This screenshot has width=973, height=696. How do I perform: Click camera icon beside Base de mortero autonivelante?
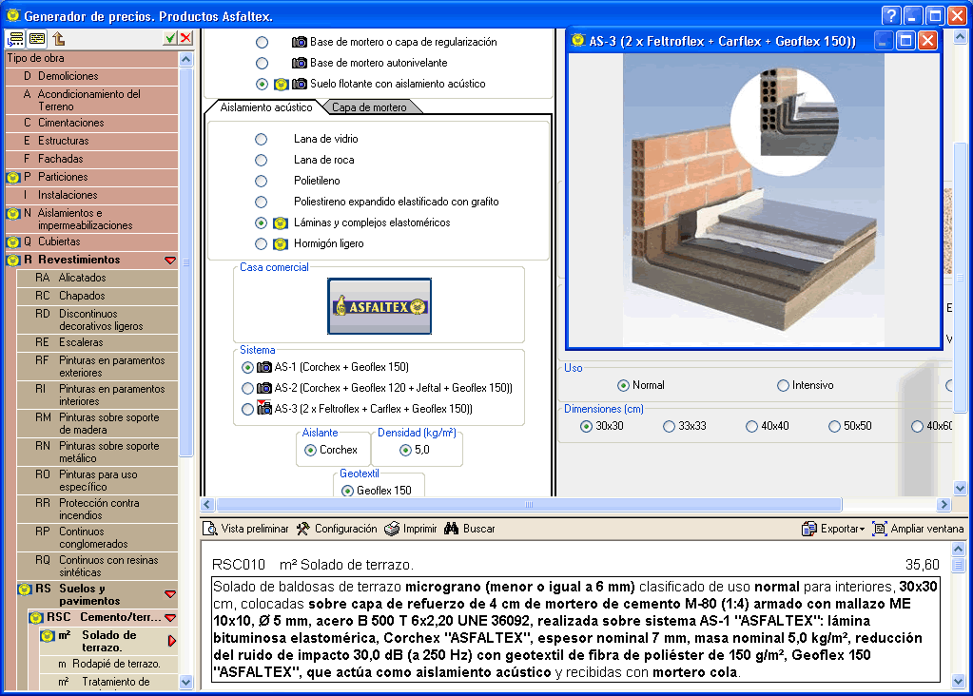click(x=299, y=63)
